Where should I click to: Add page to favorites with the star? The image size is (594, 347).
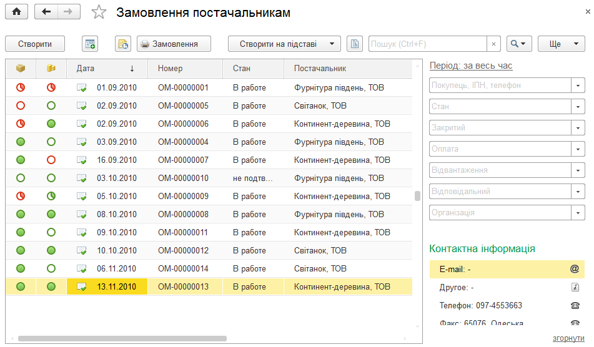(x=99, y=12)
